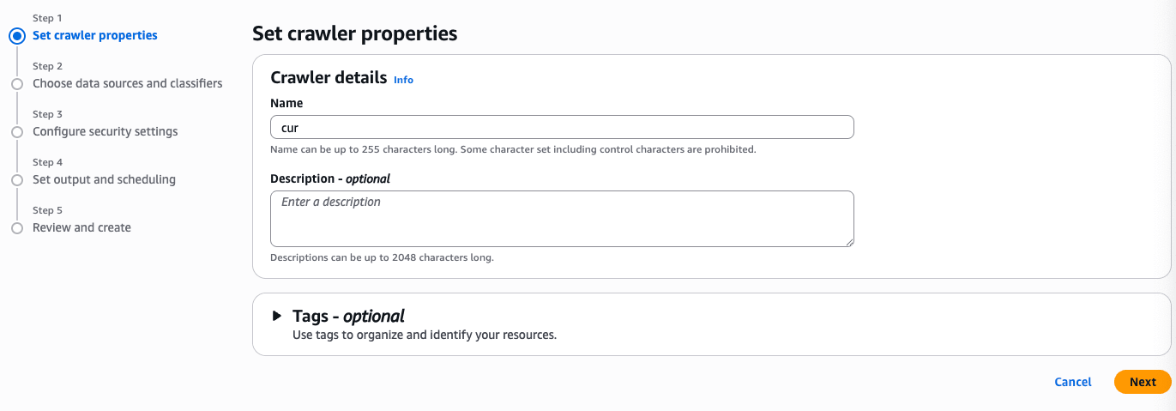Expand the Tags section triangle arrow
1176x411 pixels.
[x=277, y=316]
